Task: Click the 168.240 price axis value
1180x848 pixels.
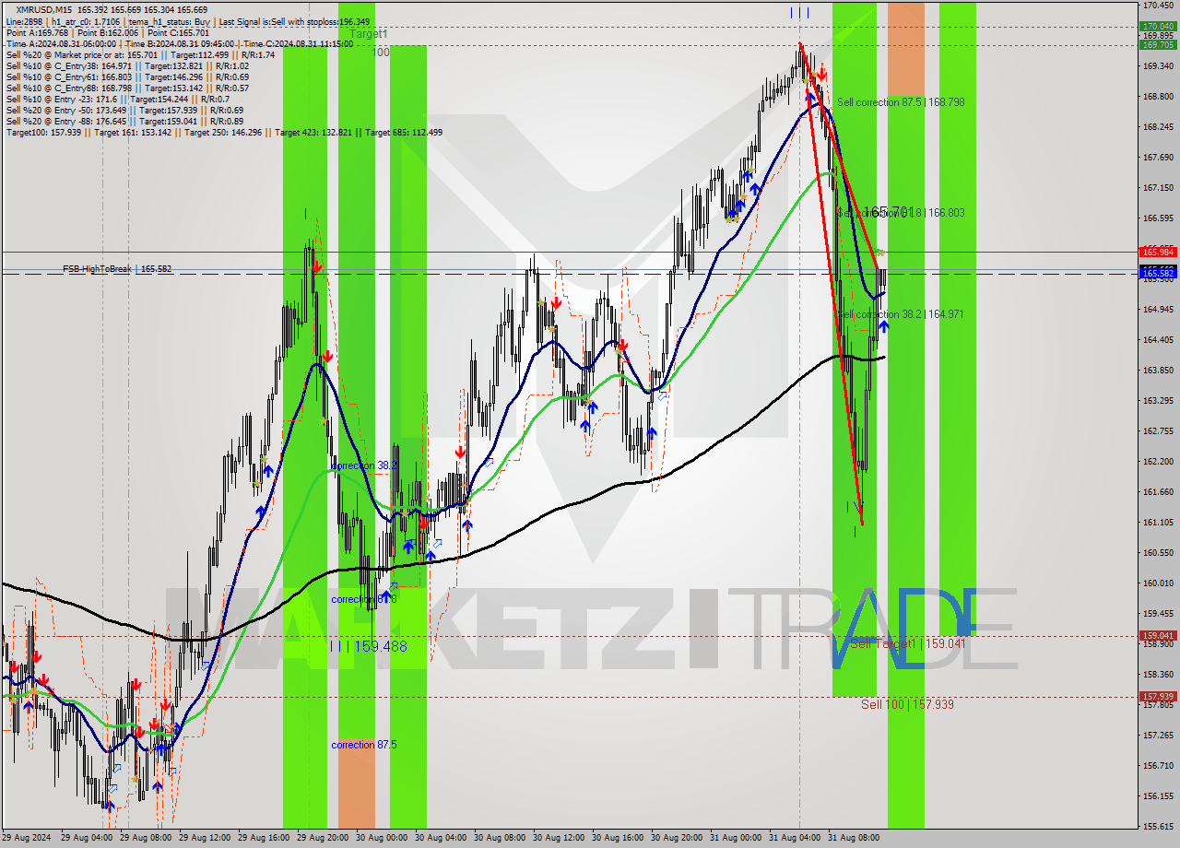Action: point(1158,127)
